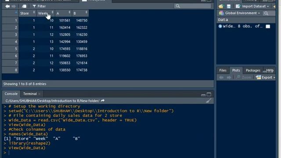Screen dimensions: 281x158
Task: Click 'Showing 1 to 8 of 8 entries' status
Action: click(25, 84)
